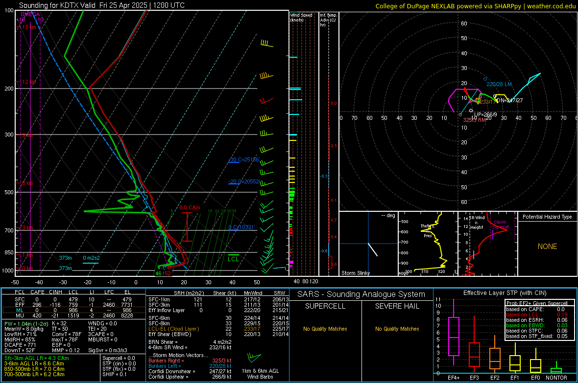Click the SFC-1km SRH row label
Image resolution: width=578 pixels, height=383 pixels.
(159, 299)
